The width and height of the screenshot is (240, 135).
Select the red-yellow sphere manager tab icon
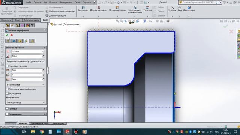pyautogui.click(x=27, y=25)
